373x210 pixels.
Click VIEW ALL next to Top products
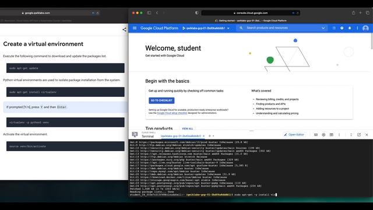(188, 128)
